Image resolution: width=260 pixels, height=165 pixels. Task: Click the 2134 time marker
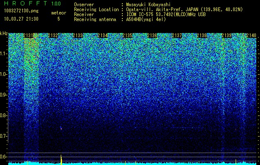[x=103, y=35]
